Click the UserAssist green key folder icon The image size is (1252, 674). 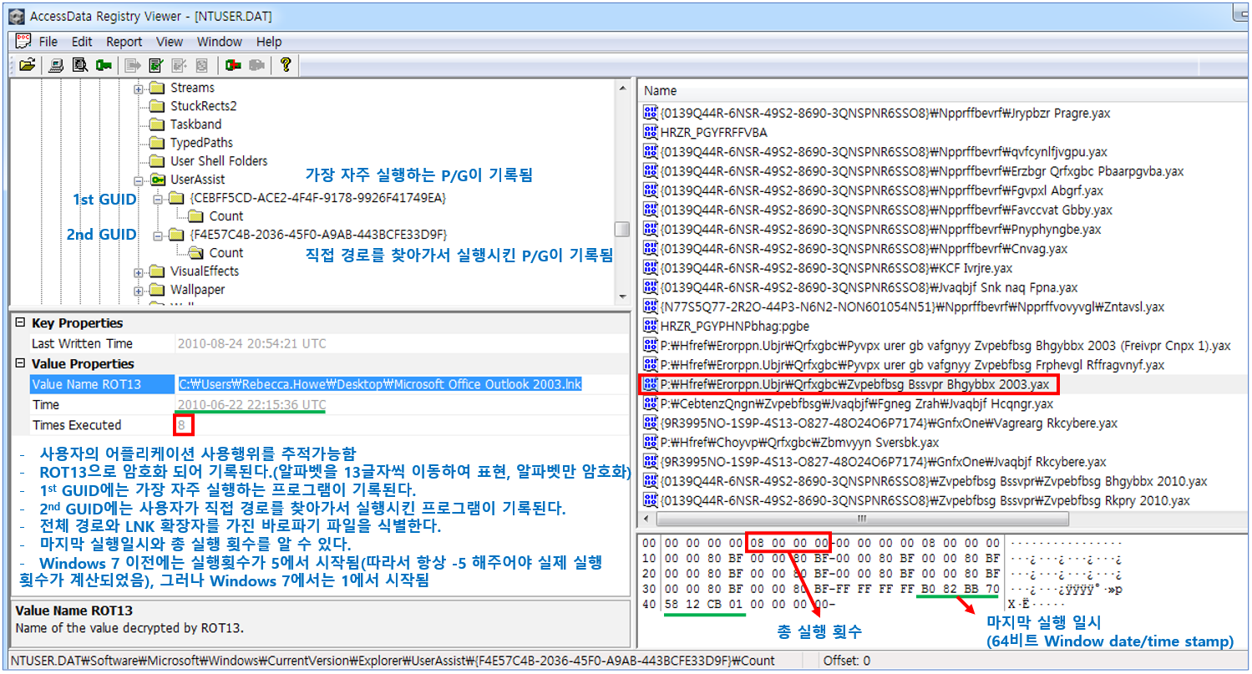point(158,180)
